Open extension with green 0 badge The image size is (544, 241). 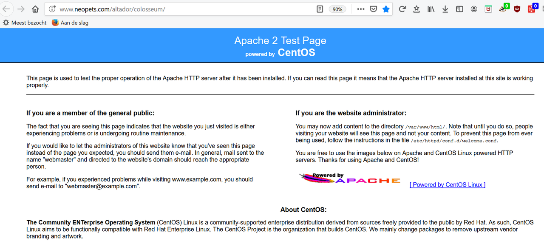(504, 8)
